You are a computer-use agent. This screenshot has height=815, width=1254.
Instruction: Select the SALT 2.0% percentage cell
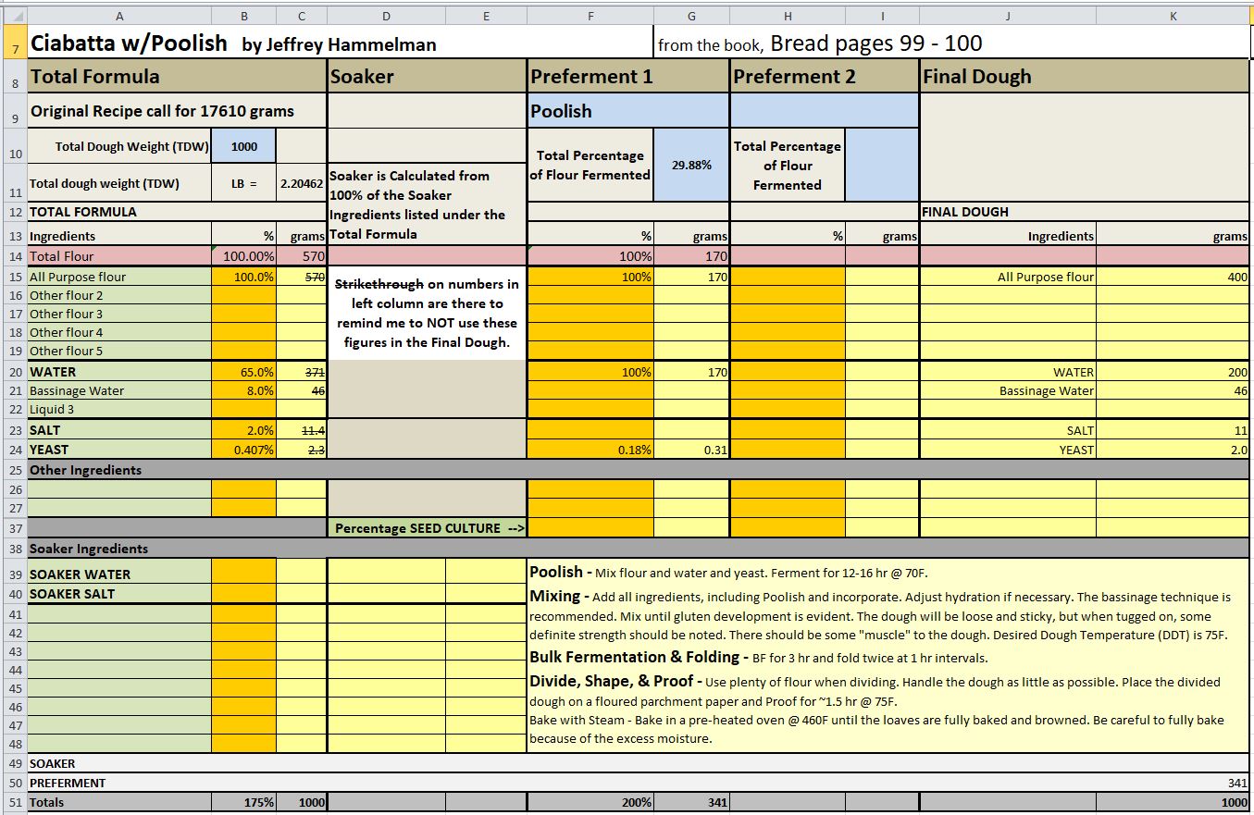[244, 430]
